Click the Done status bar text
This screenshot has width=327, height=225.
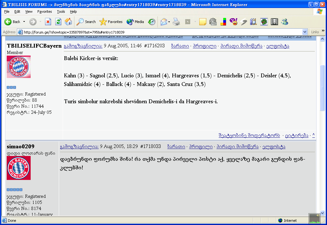12,221
